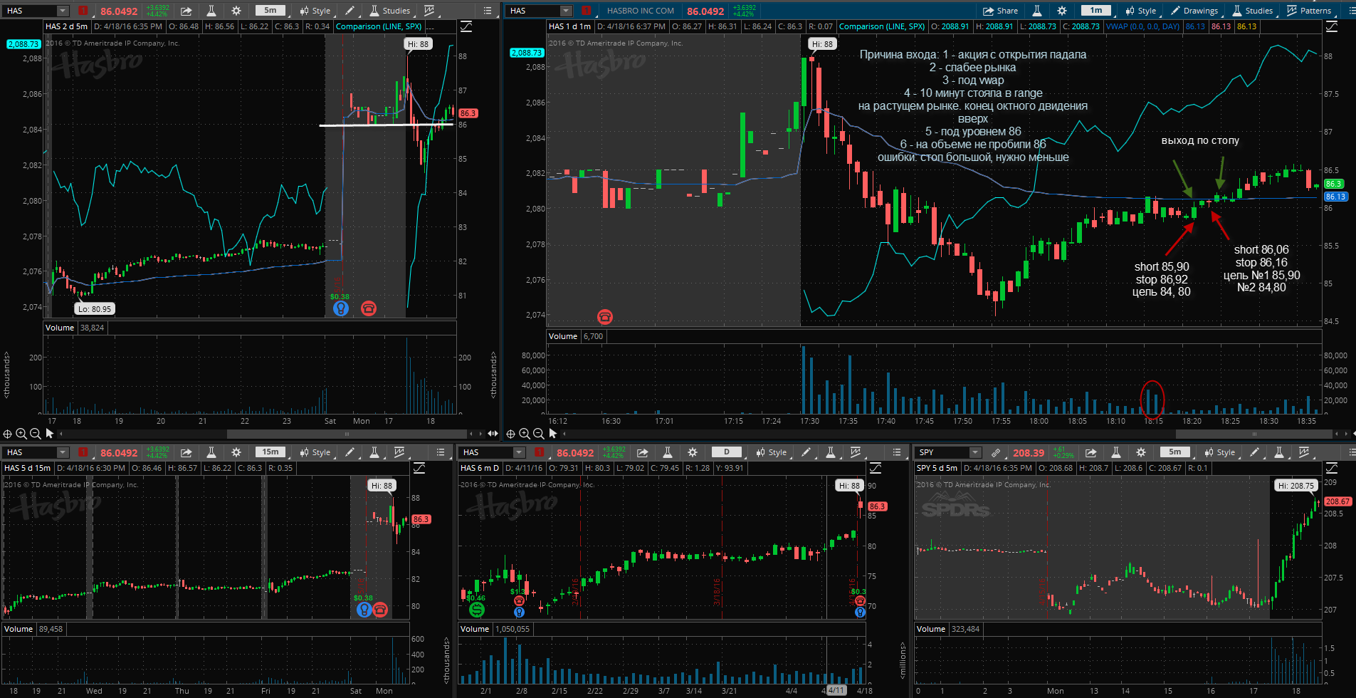Zoom in magnifier below the 1m chart
Image resolution: width=1356 pixels, height=698 pixels.
pyautogui.click(x=525, y=433)
